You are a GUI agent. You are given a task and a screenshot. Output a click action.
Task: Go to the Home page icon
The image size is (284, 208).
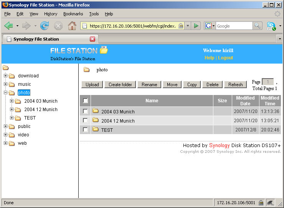coord(72,26)
